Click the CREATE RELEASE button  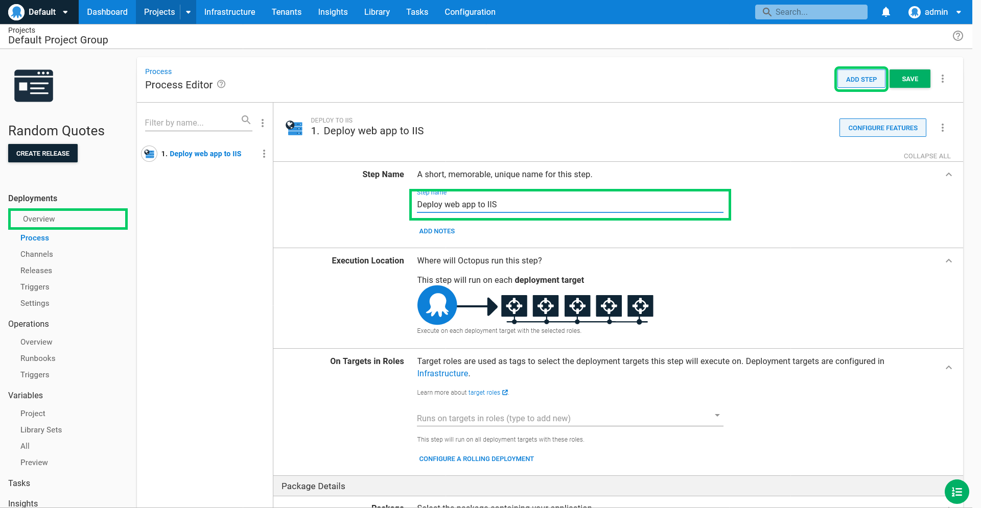pos(43,153)
